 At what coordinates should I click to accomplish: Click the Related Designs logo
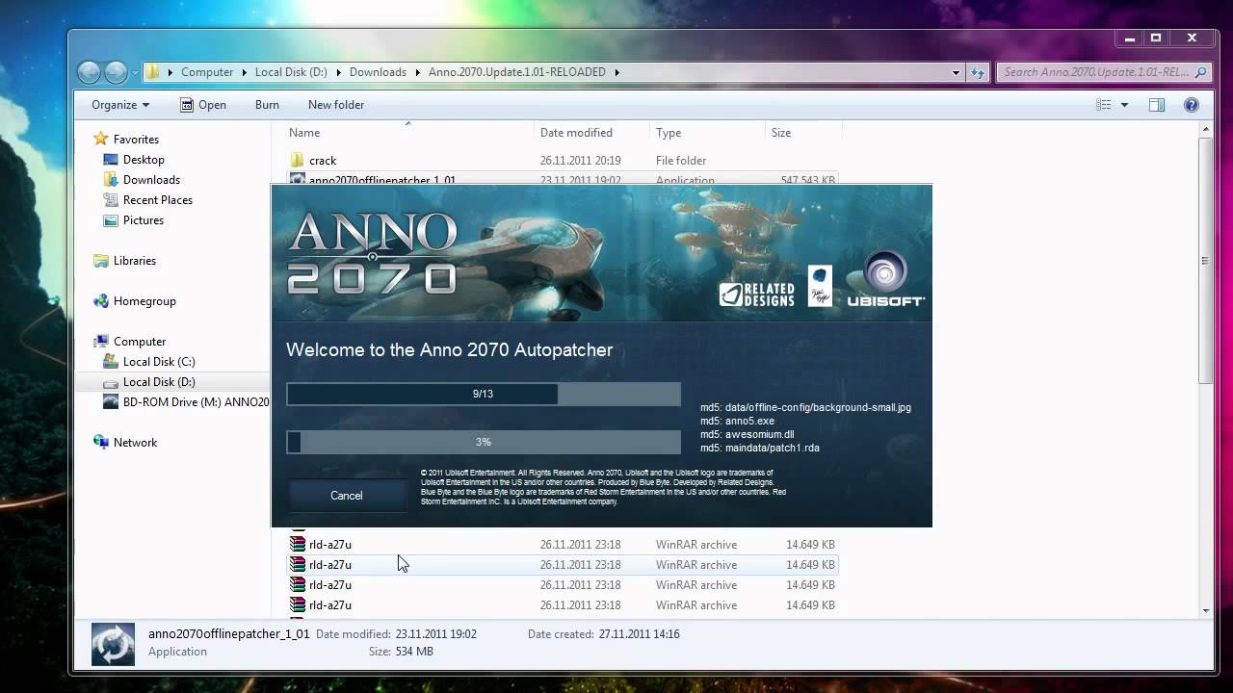click(757, 294)
